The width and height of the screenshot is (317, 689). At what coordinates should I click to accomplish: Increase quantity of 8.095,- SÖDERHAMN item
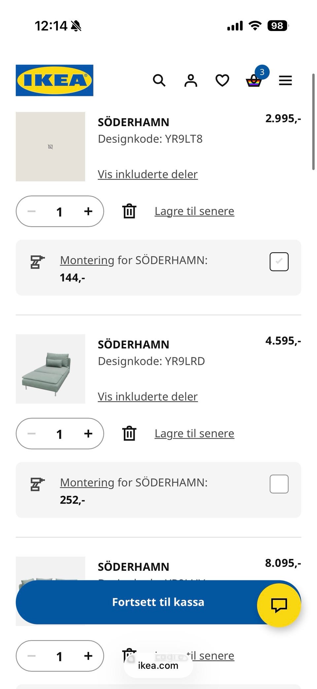click(88, 656)
